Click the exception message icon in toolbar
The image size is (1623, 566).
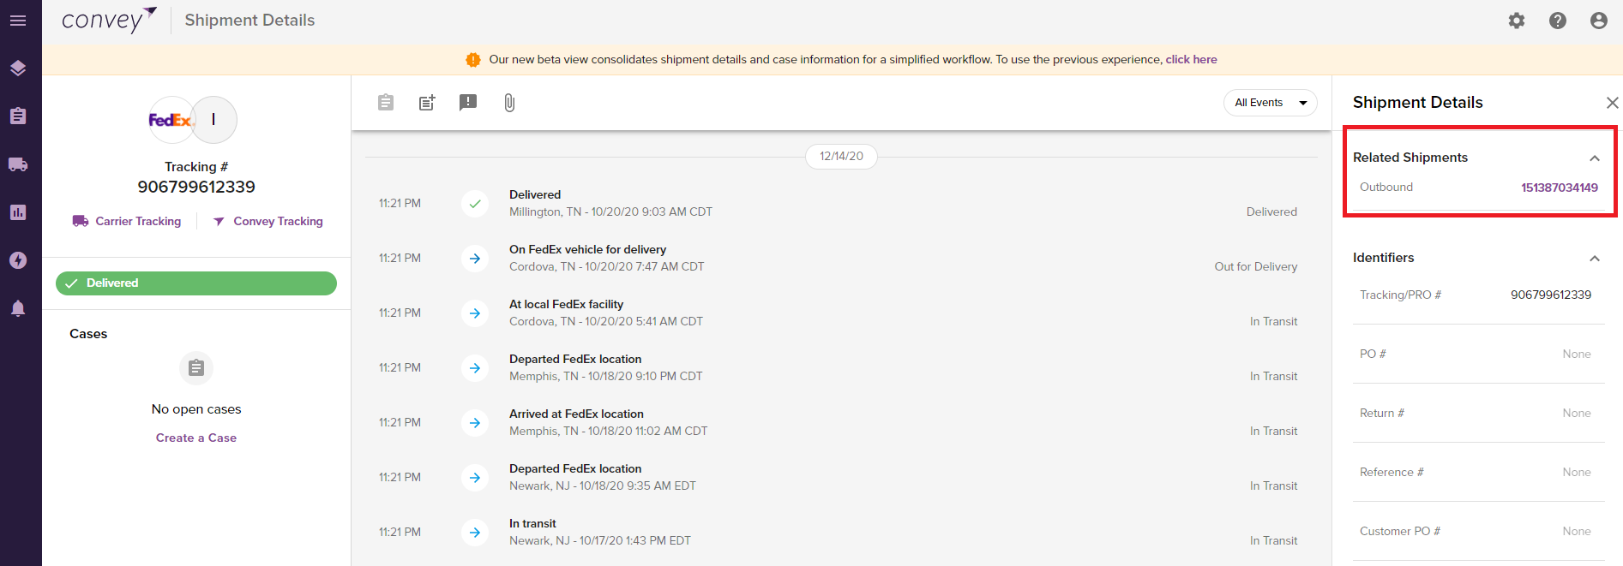tap(468, 103)
